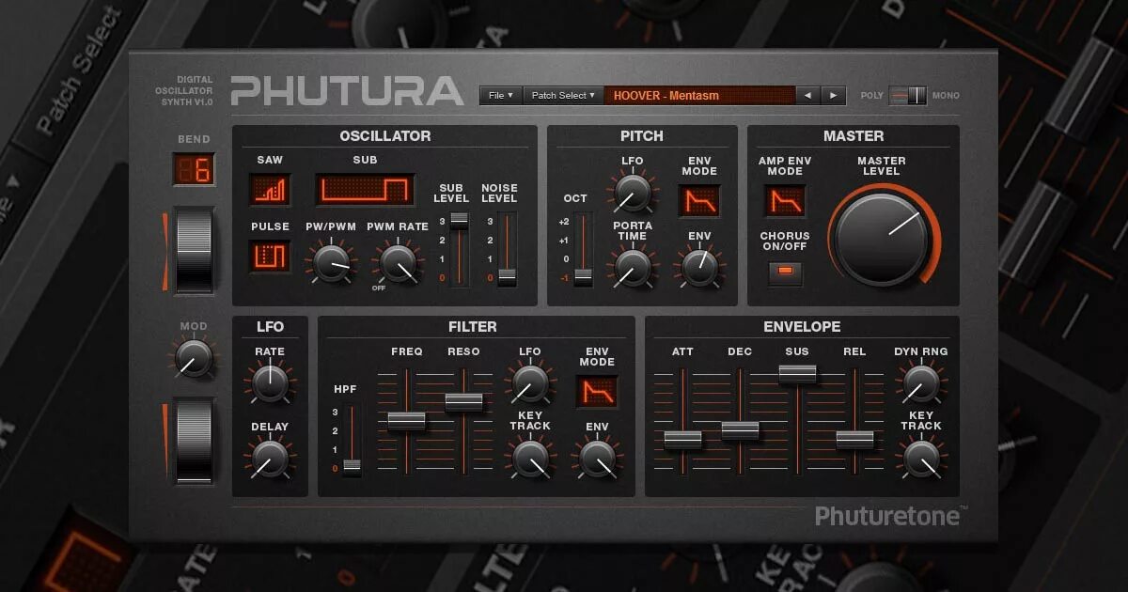
Task: Click the OCT octave slider handle
Action: [583, 276]
